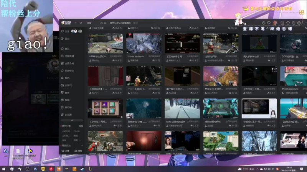Open 浏览器 browser in the sidebar

coord(66,114)
